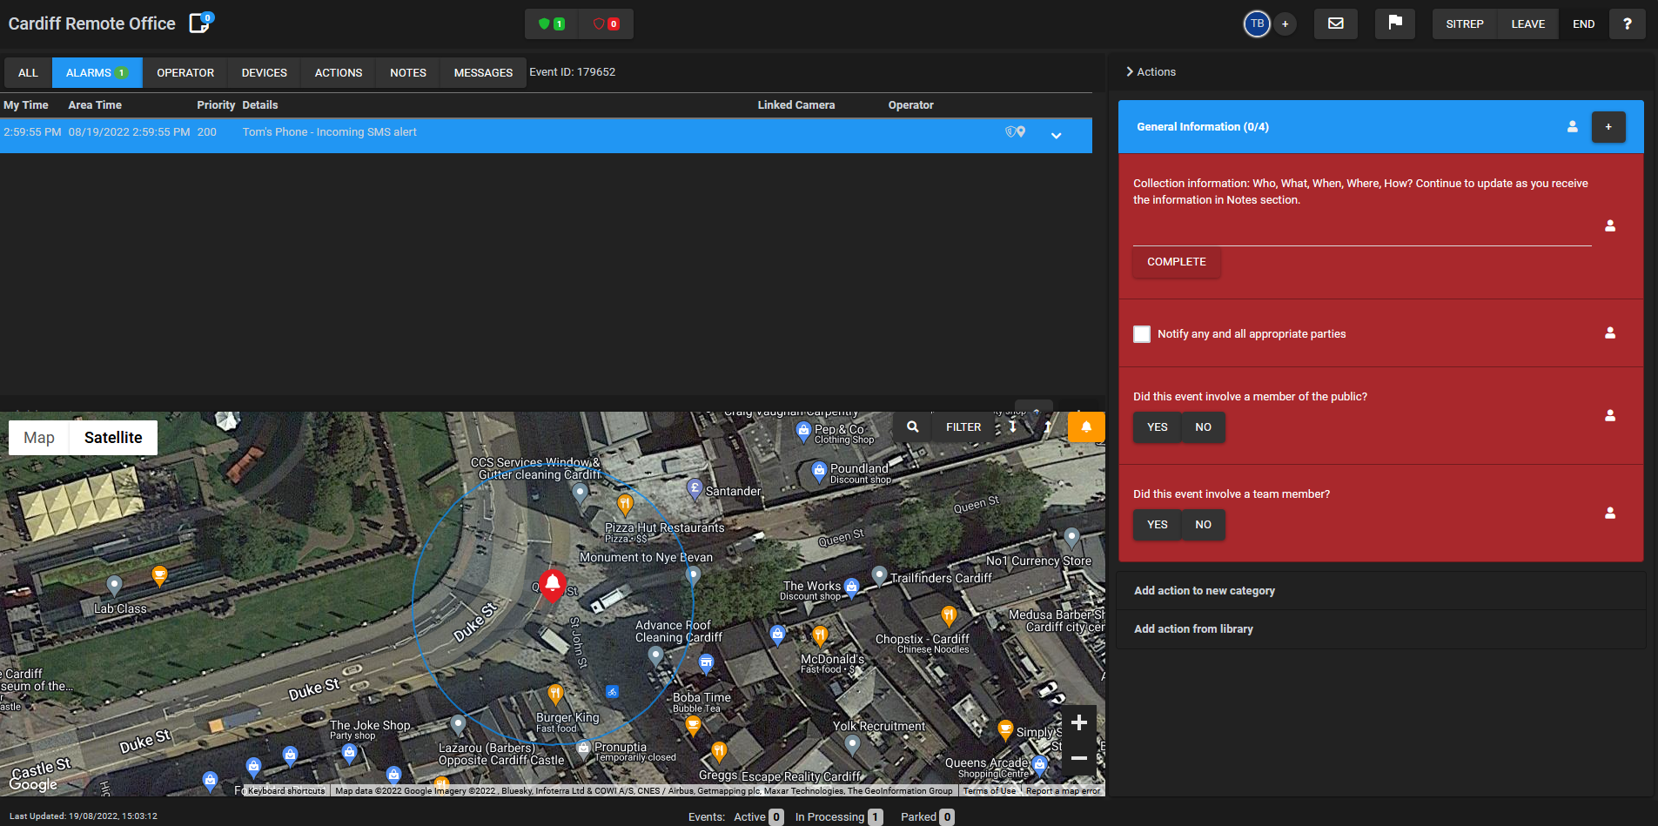
Task: Click the COMPLETE button
Action: click(x=1177, y=261)
